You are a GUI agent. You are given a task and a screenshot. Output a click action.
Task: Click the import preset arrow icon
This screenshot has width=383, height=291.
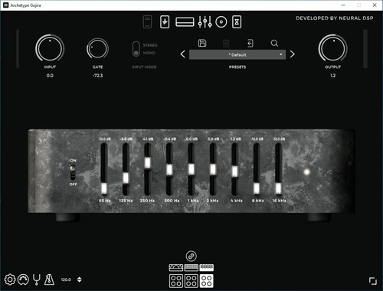pyautogui.click(x=250, y=43)
